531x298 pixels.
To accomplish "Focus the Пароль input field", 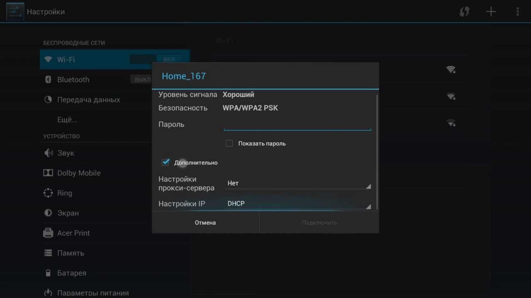I will coord(297,125).
